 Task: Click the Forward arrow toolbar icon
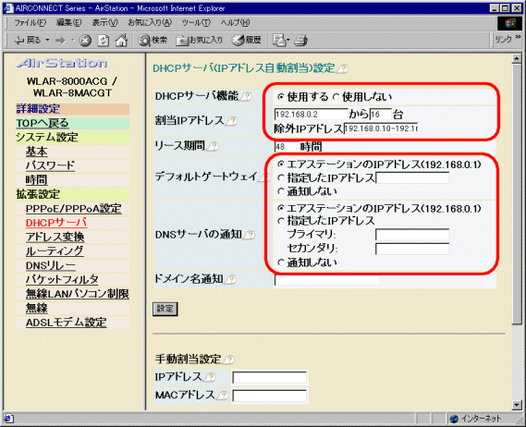click(60, 41)
